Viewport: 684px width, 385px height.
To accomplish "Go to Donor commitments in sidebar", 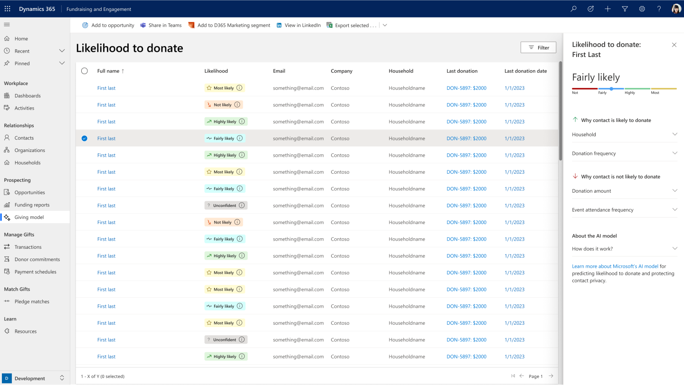I will pyautogui.click(x=37, y=259).
